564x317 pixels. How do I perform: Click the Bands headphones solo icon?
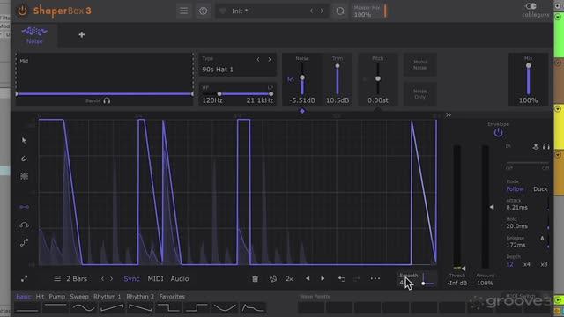tap(107, 101)
